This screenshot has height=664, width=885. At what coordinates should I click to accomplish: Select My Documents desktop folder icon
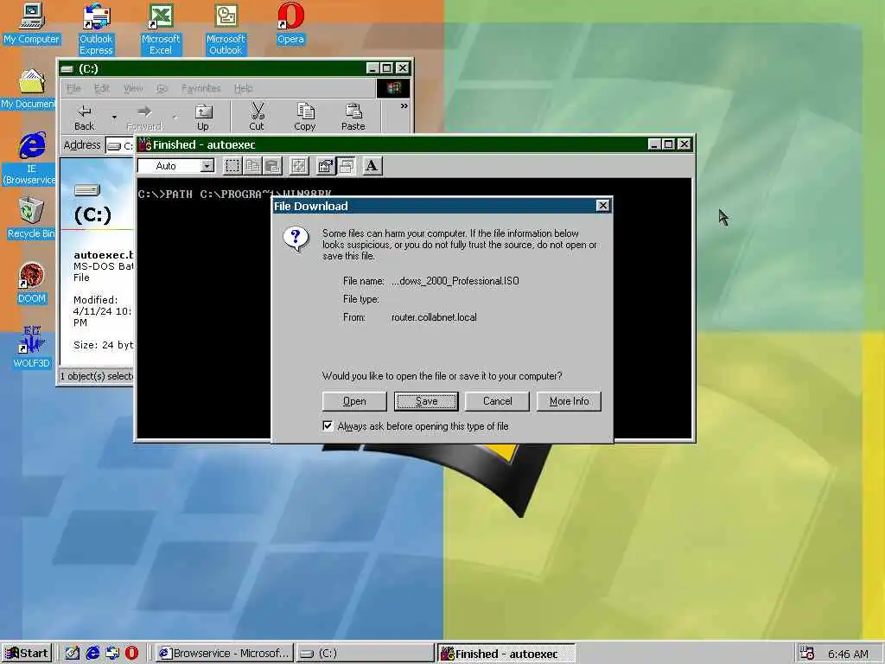coord(29,89)
